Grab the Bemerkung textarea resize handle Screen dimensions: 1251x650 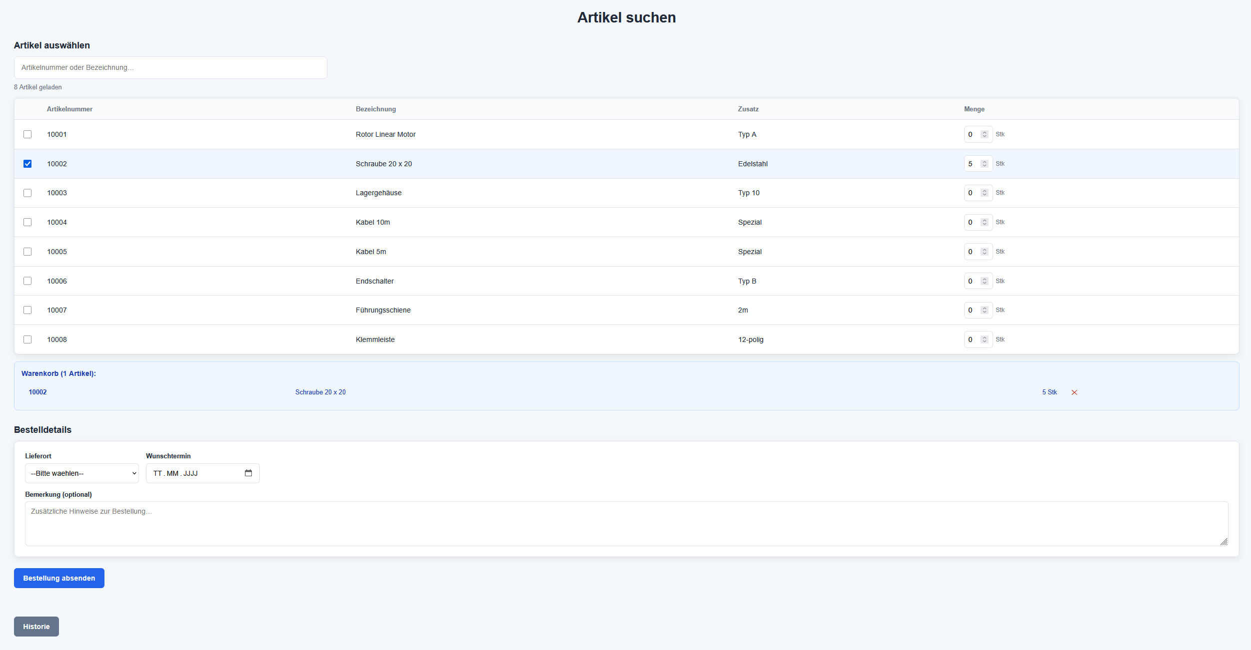point(1224,542)
